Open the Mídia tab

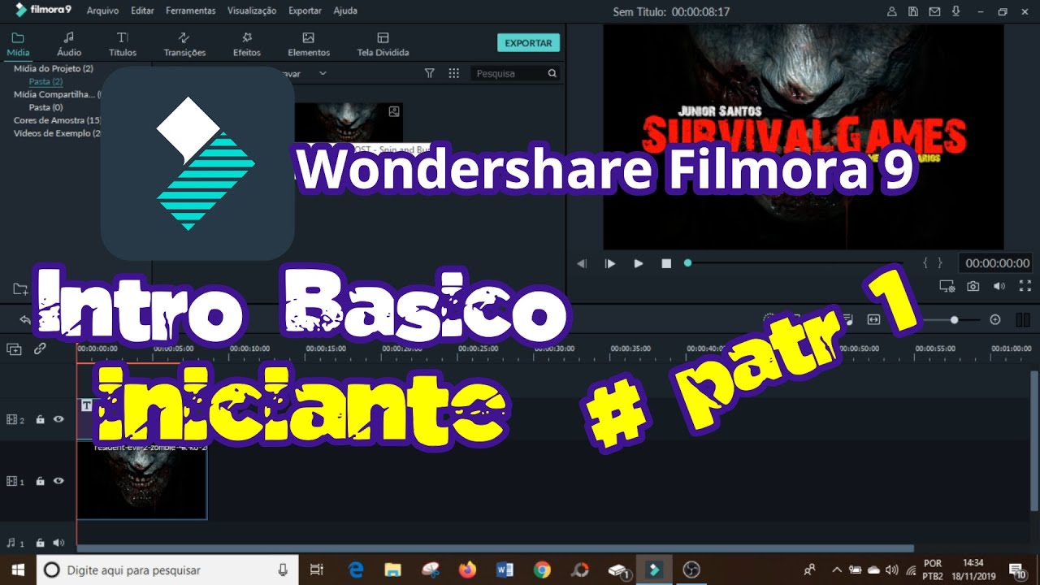click(x=18, y=45)
